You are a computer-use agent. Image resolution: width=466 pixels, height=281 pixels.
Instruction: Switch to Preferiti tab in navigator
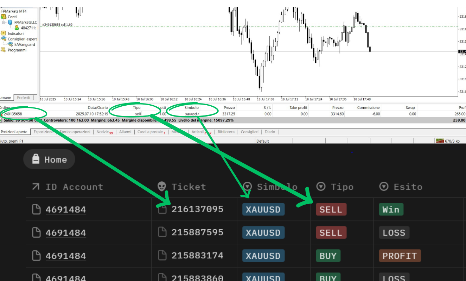pos(24,98)
